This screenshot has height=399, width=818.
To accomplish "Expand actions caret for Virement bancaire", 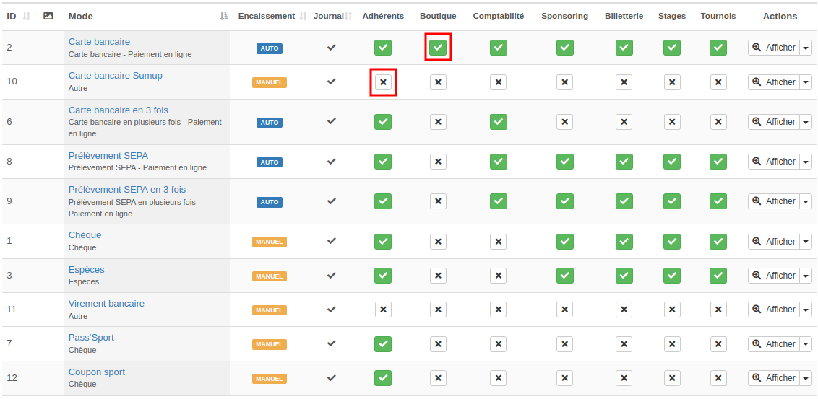I will 806,310.
